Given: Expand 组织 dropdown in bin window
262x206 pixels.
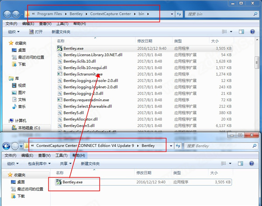Looking at the screenshot, I should pyautogui.click(x=14, y=32).
